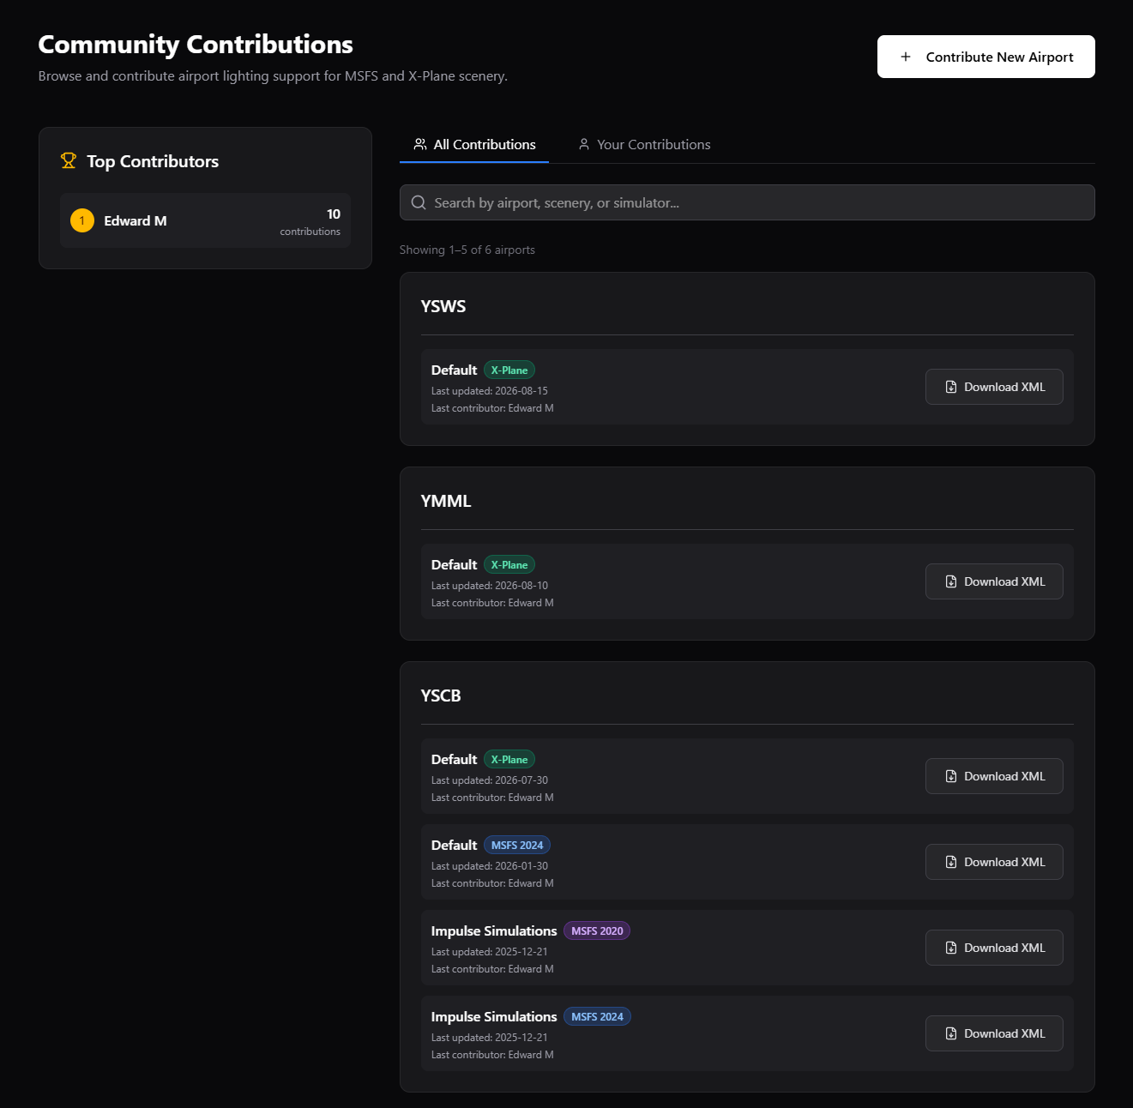Image resolution: width=1133 pixels, height=1108 pixels.
Task: Select the rank 1 badge for Edward M
Action: pyautogui.click(x=82, y=220)
